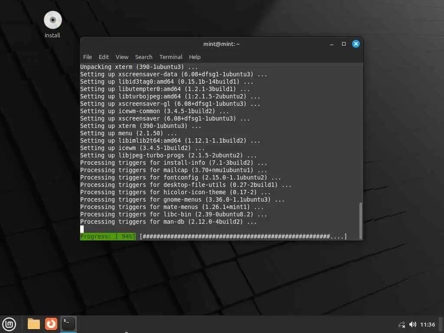
Task: Open the Install disc icon on desktop
Action: [52, 24]
